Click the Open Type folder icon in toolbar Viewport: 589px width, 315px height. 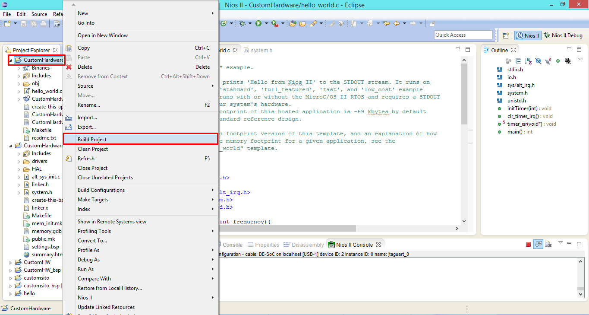(x=293, y=23)
